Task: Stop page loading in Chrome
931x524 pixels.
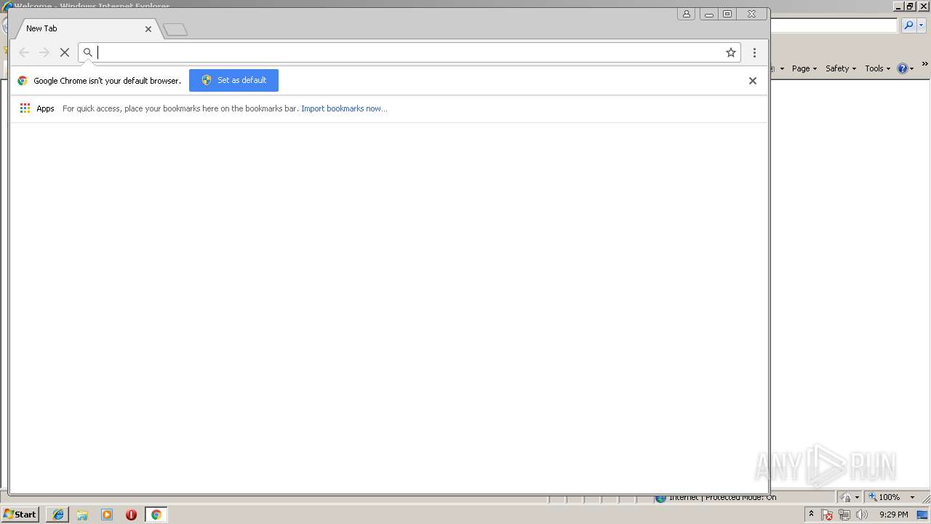Action: [65, 52]
